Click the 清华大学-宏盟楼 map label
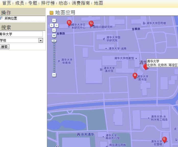 pyautogui.click(x=157, y=143)
